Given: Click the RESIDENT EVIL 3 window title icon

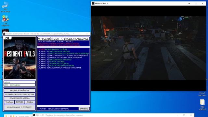Looking at the screenshot, I should (93, 4).
